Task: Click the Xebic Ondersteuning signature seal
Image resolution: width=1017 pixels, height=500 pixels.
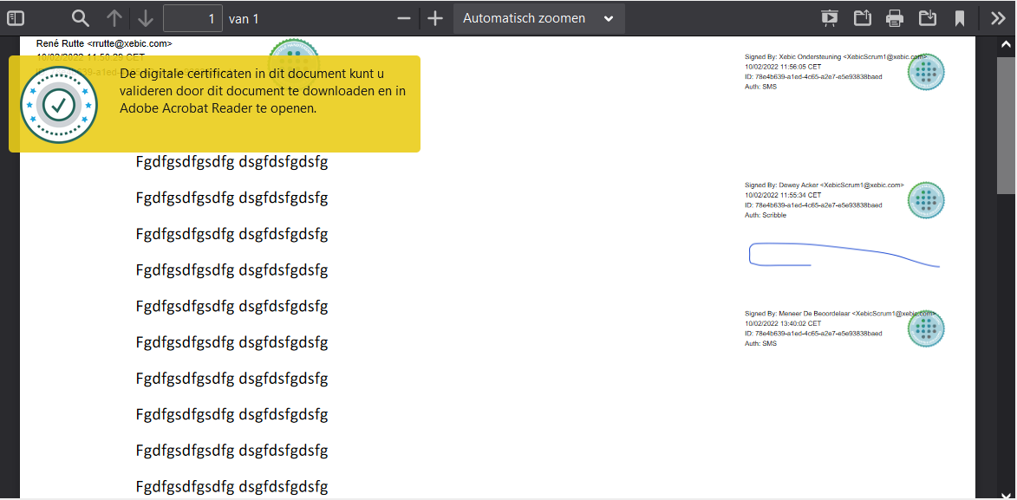Action: pyautogui.click(x=926, y=72)
